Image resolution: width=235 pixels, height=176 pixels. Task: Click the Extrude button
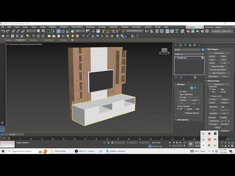(x=212, y=56)
